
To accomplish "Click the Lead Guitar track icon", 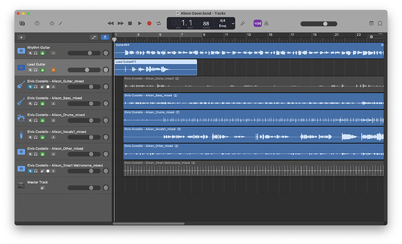I will 22,68.
